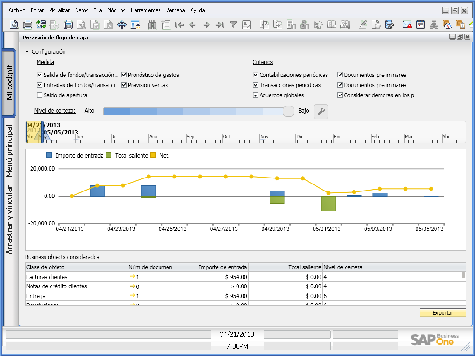The height and width of the screenshot is (356, 475).
Task: Click the Exportar button
Action: 443,313
